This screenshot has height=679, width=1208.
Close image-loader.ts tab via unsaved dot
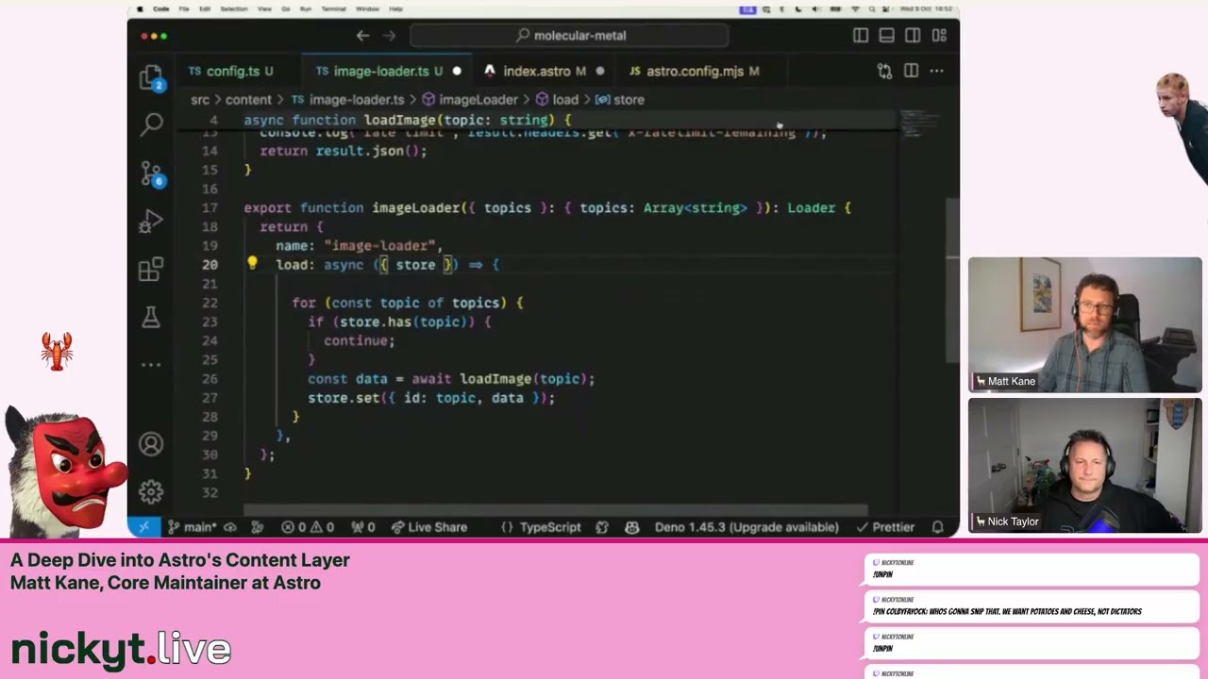[x=457, y=71]
